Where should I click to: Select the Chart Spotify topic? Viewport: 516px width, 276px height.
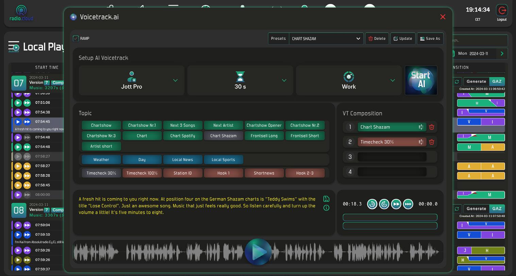click(183, 136)
